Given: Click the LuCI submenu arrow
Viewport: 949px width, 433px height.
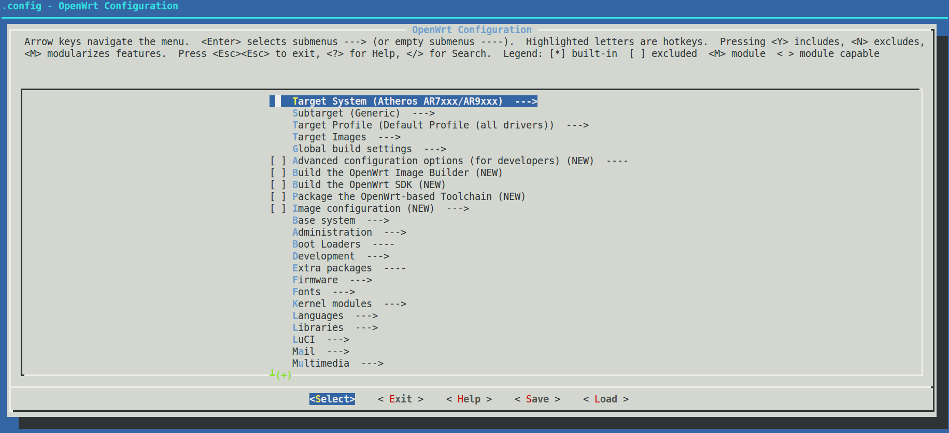Looking at the screenshot, I should coord(338,340).
